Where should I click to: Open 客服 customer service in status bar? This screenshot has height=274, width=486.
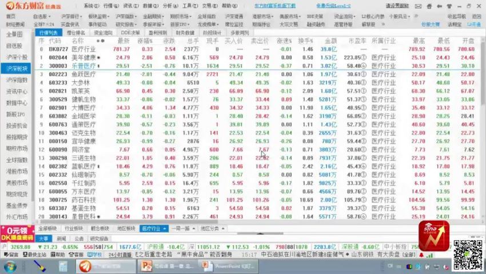pos(76,255)
